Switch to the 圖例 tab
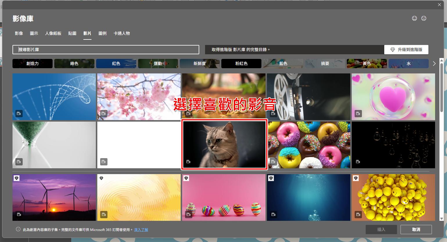447x242 pixels. [103, 33]
